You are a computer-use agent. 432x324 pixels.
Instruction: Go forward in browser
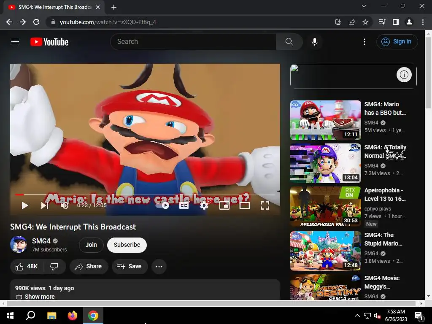coord(23,22)
